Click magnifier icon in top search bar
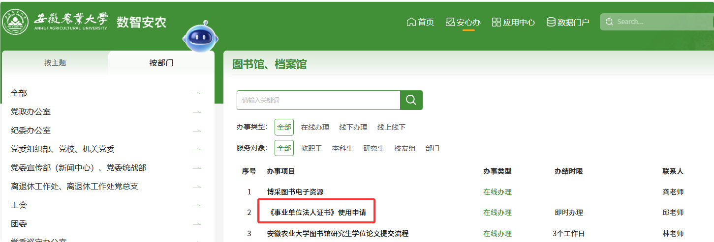The width and height of the screenshot is (714, 242). [x=609, y=22]
